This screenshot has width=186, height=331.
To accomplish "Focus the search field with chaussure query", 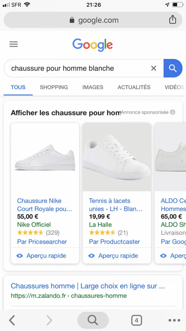I will 80,68.
